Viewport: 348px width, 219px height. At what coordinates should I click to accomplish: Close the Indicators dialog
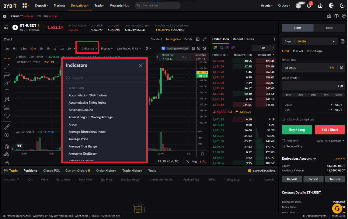140,65
